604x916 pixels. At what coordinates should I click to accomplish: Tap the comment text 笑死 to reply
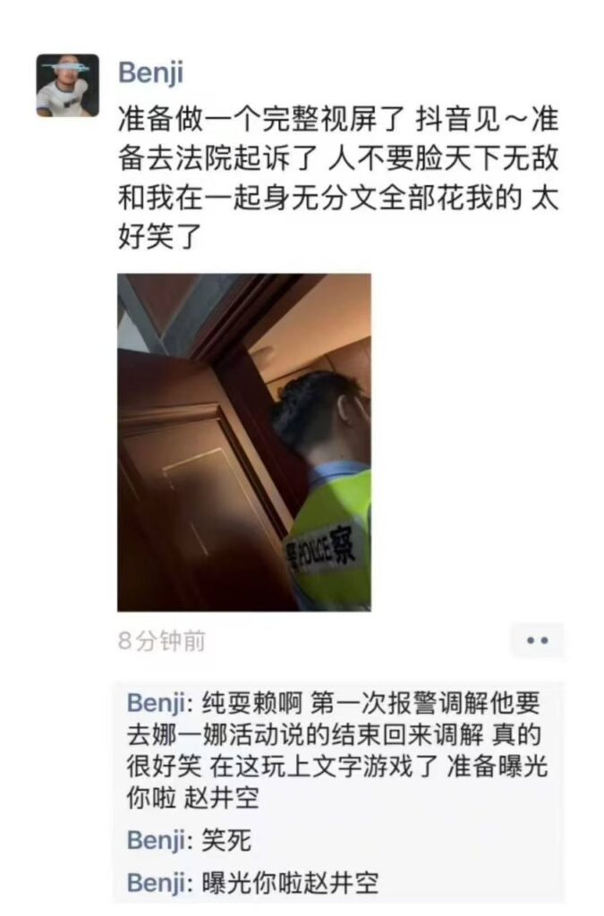point(226,841)
